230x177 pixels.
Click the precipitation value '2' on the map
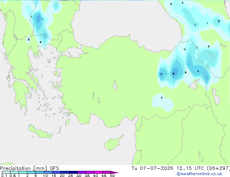pyautogui.click(x=218, y=21)
